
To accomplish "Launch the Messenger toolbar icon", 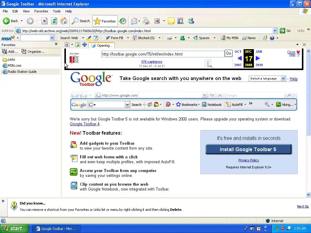I will [x=191, y=21].
